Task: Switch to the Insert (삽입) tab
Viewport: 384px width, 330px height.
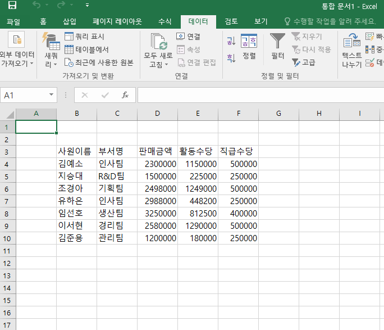Action: (x=70, y=21)
